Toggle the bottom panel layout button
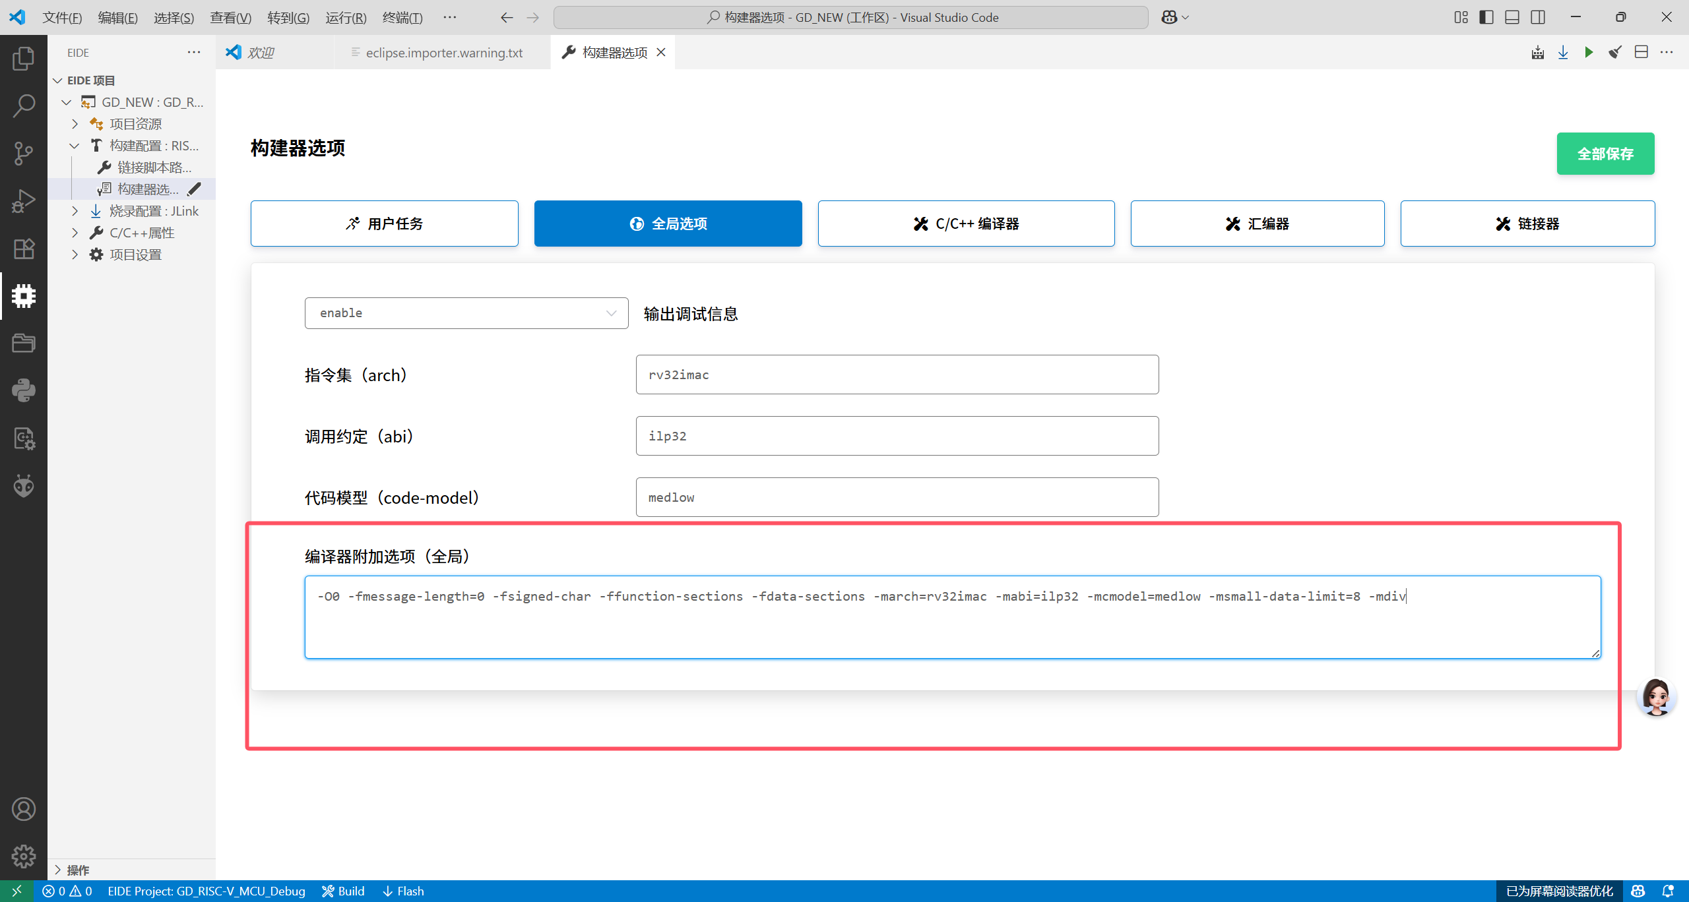The width and height of the screenshot is (1689, 902). coord(1512,17)
